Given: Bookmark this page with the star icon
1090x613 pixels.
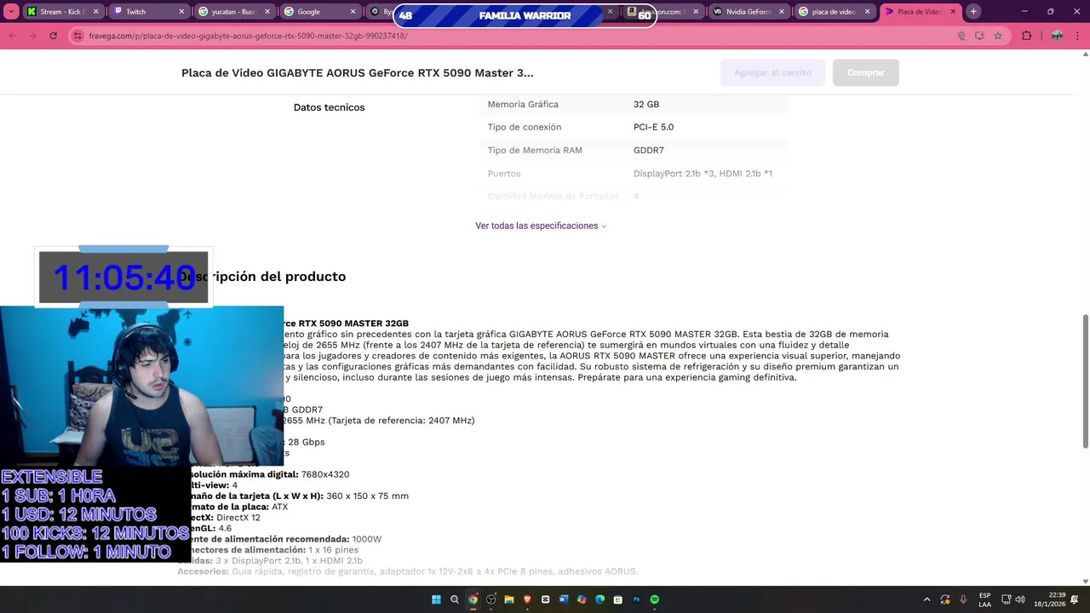Looking at the screenshot, I should [998, 36].
